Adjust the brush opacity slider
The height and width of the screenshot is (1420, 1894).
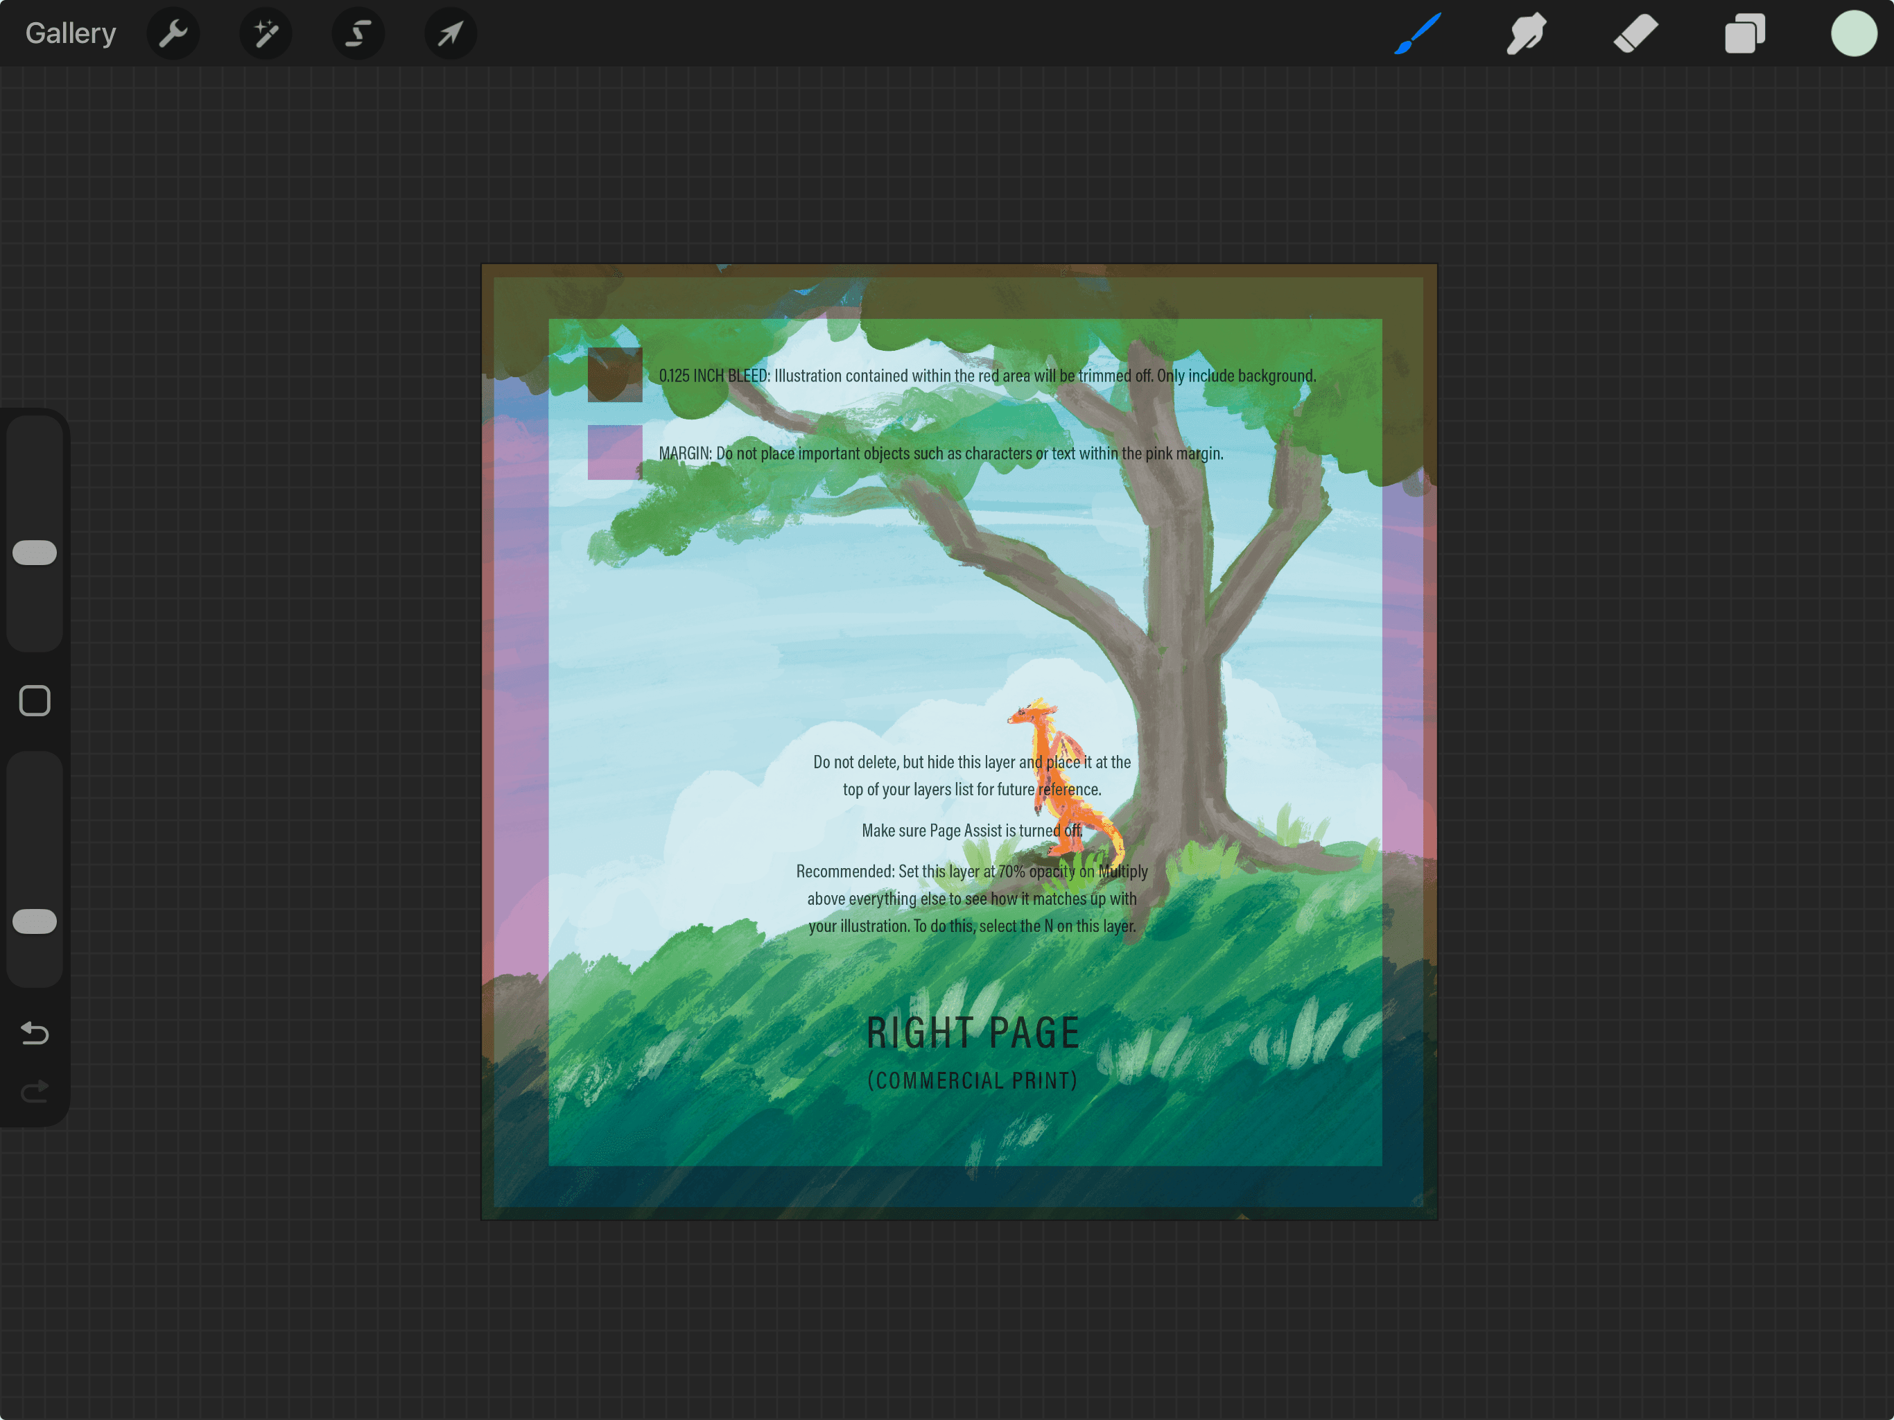34,921
